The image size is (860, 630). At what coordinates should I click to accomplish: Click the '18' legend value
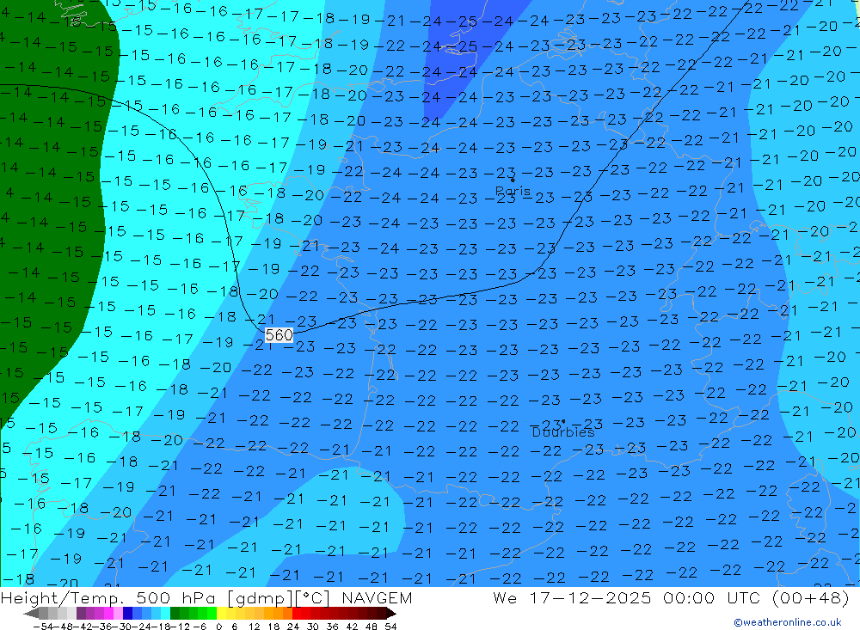click(x=273, y=627)
